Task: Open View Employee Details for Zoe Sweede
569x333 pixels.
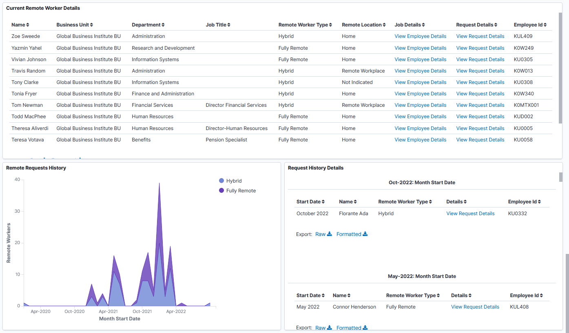Action: (x=420, y=36)
